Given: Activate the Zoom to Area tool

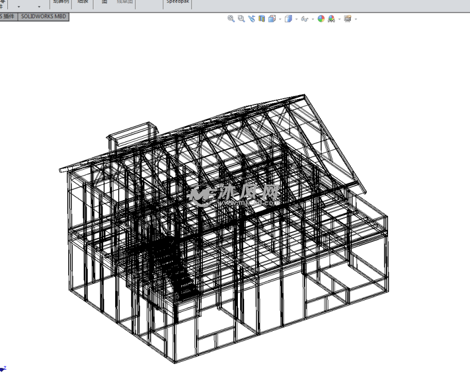Looking at the screenshot, I should click(x=241, y=19).
